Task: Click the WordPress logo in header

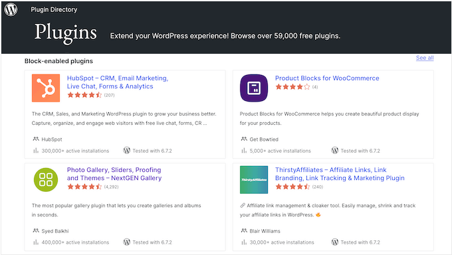Action: (x=11, y=9)
